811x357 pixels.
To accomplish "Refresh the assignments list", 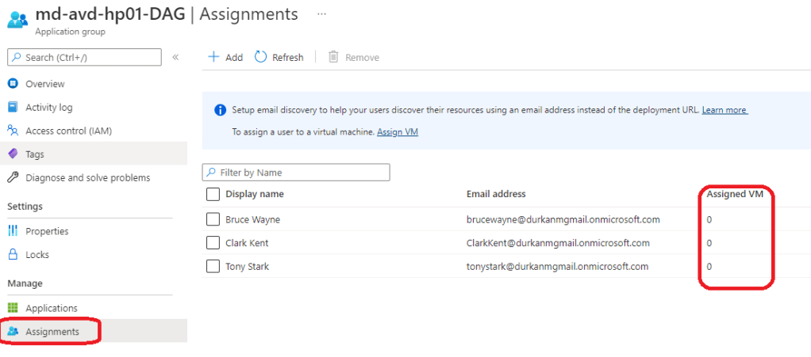I will point(279,57).
